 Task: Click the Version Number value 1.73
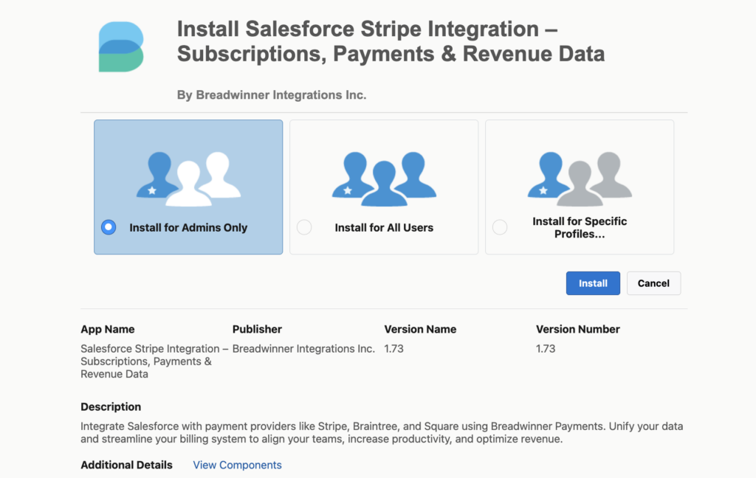[546, 348]
